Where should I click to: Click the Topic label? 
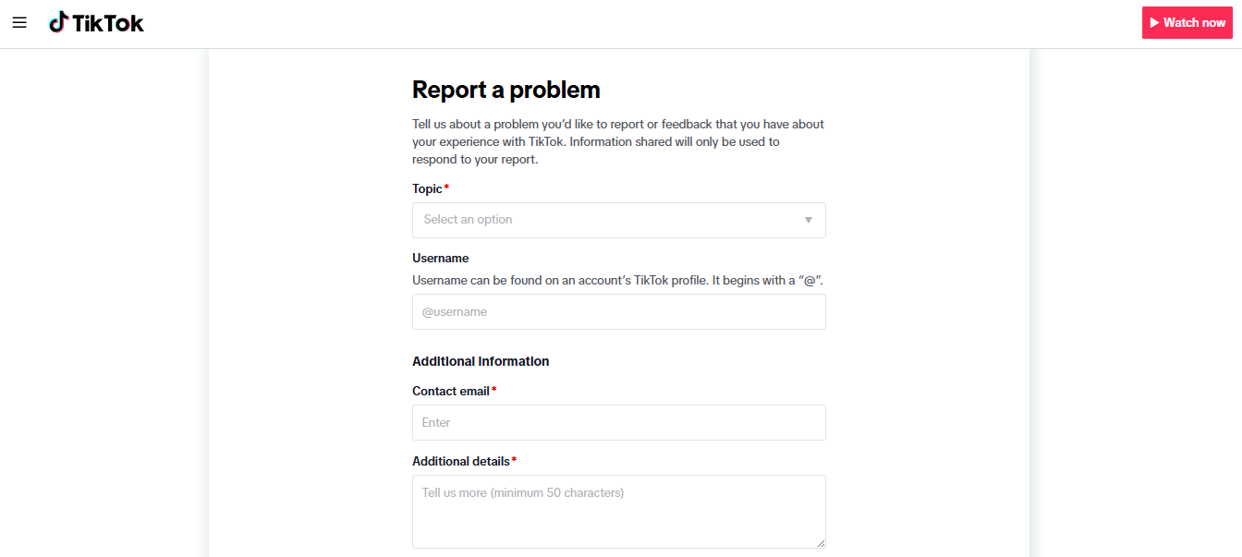[x=428, y=188]
